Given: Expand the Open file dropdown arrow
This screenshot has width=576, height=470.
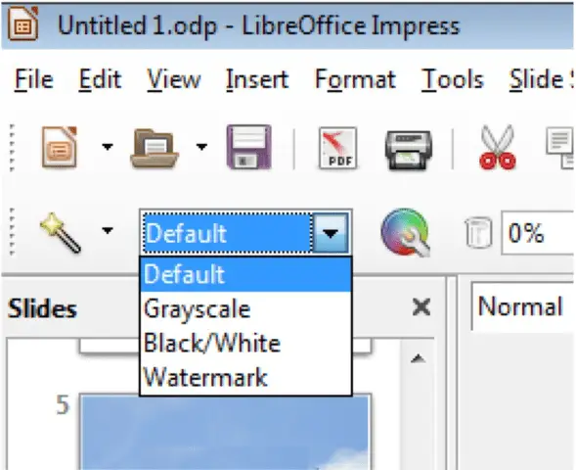Looking at the screenshot, I should coord(201,147).
